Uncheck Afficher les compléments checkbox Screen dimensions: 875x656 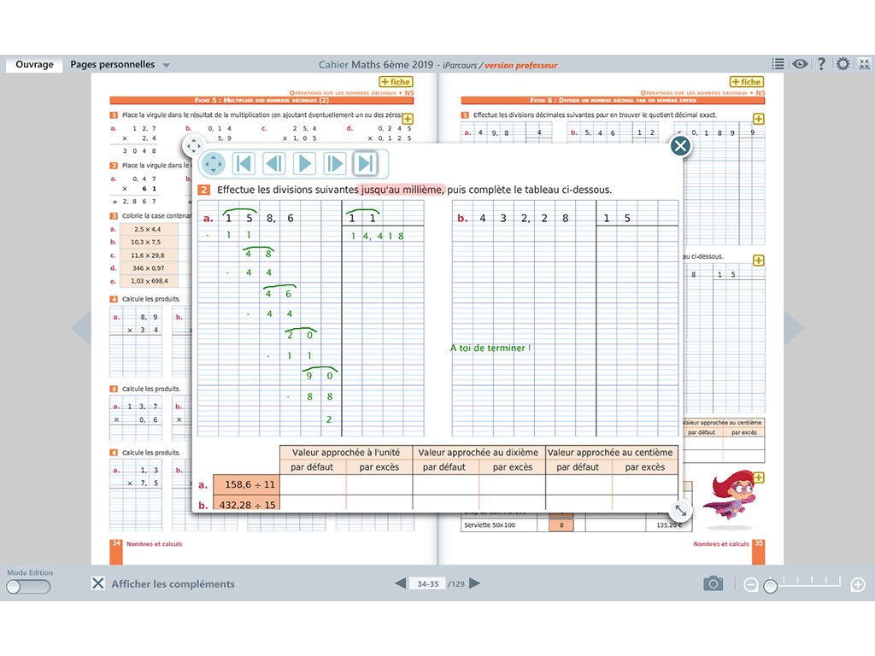98,583
